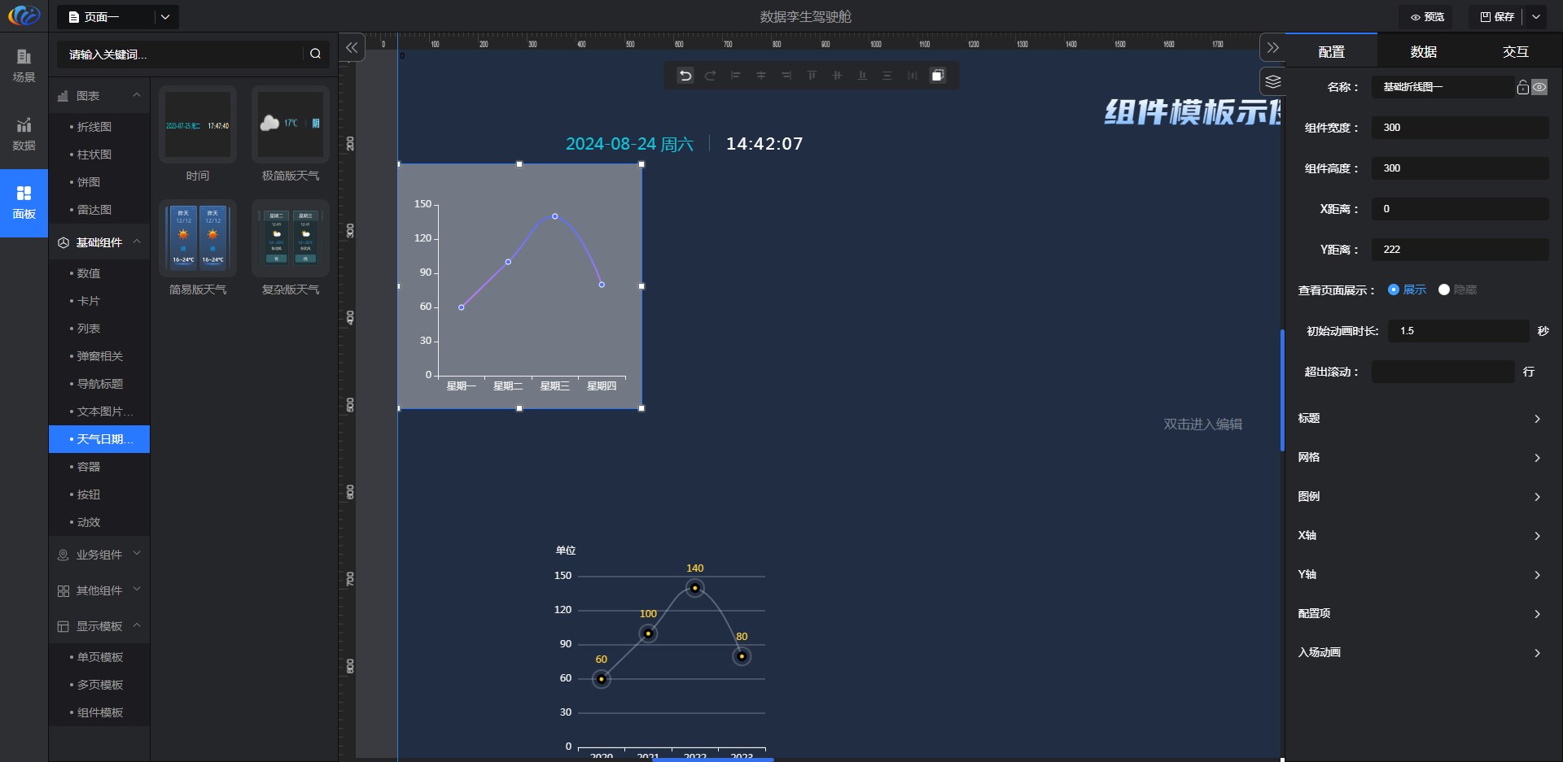The image size is (1563, 762).
Task: Open the 页面一 page dropdown
Action: [164, 17]
